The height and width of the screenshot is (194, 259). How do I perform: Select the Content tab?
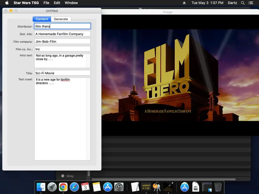coord(42,19)
